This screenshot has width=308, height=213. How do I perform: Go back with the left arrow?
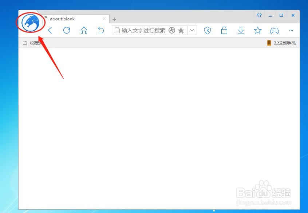pyautogui.click(x=50, y=30)
